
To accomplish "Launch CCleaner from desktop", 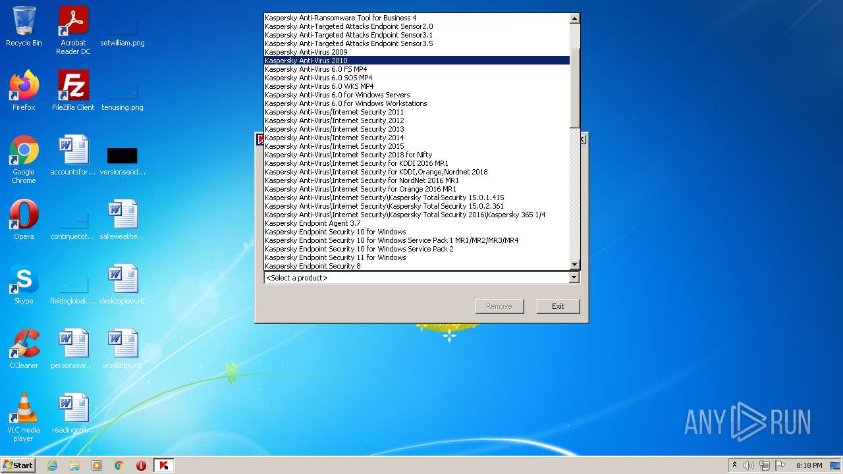I will (x=24, y=349).
